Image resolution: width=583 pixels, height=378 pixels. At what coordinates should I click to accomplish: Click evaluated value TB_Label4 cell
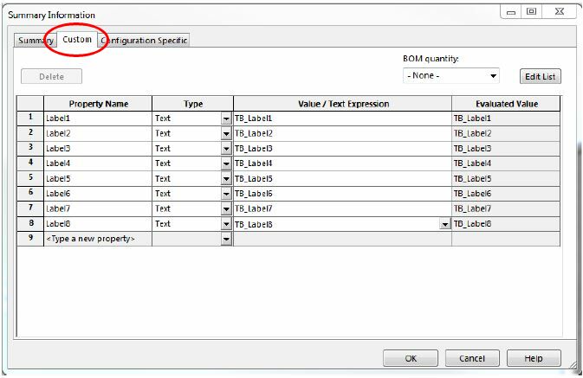[506, 163]
